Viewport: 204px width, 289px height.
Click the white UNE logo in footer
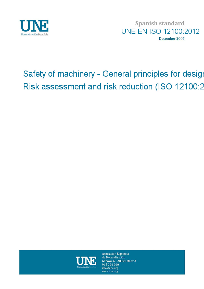(86, 261)
